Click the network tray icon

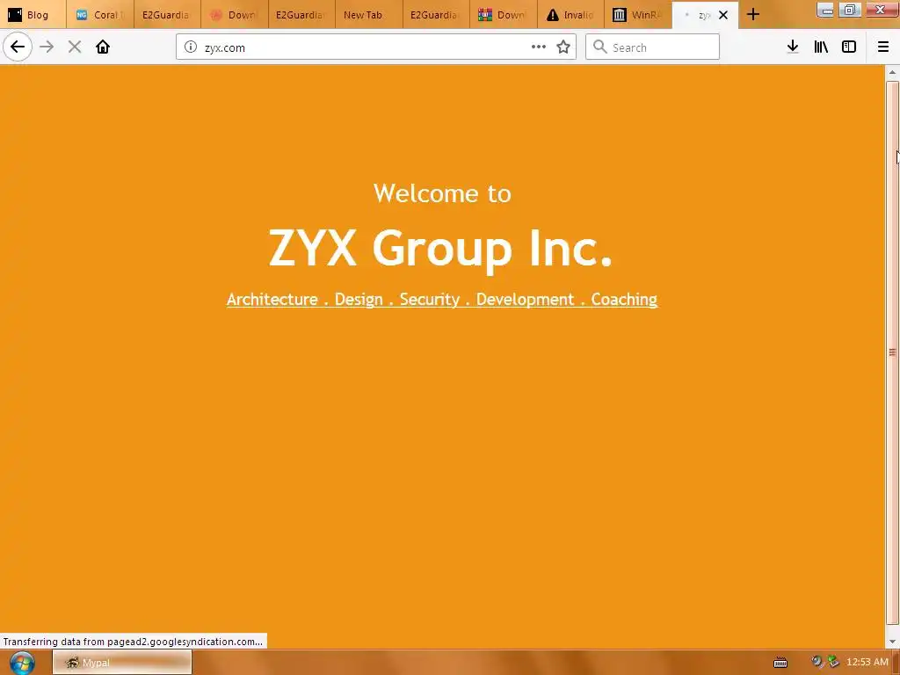pyautogui.click(x=833, y=663)
